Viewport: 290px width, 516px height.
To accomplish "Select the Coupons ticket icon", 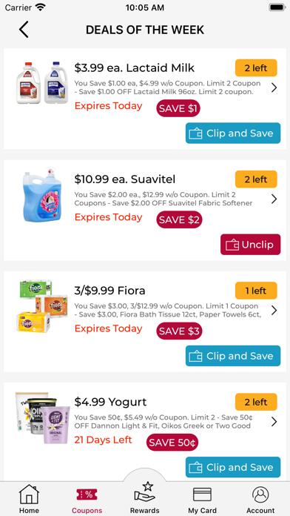I will click(x=87, y=494).
